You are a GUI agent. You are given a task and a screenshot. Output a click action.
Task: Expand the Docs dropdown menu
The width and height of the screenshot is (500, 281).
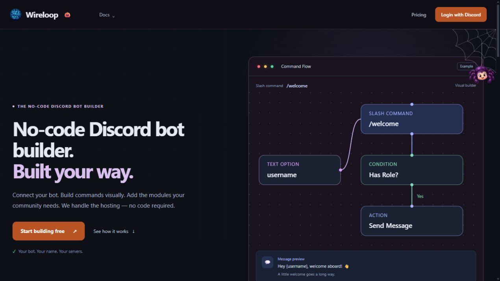[x=107, y=15]
